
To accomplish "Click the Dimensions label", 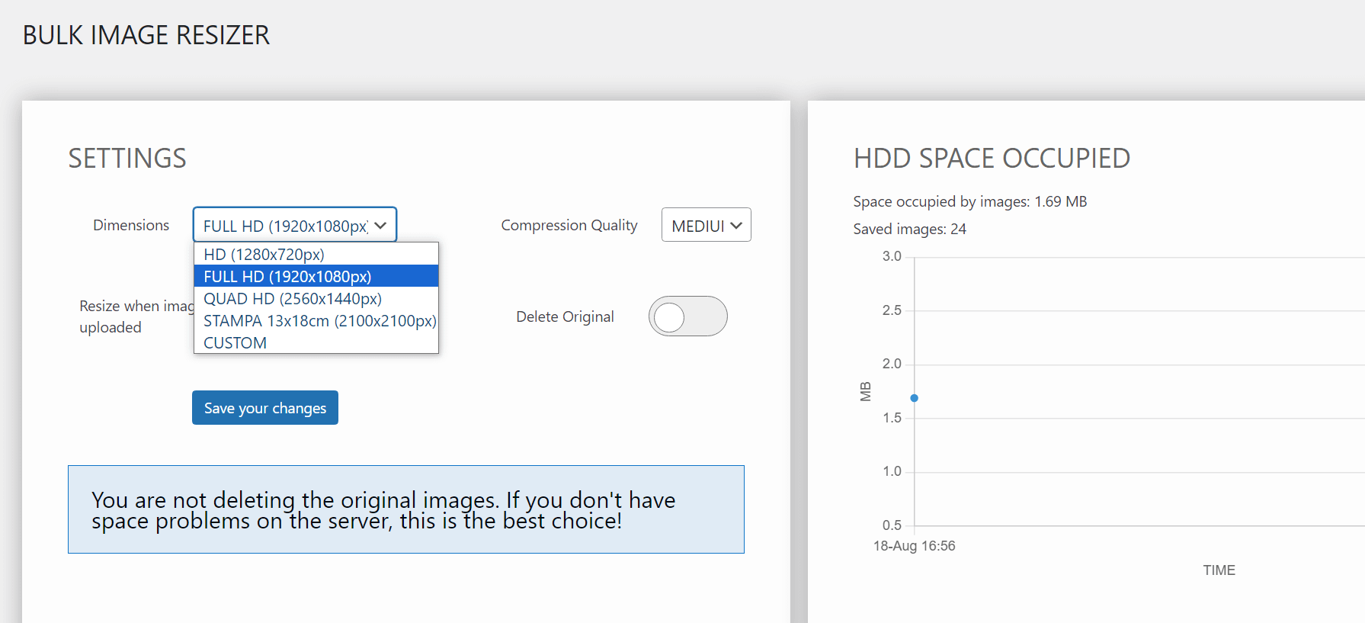I will coord(131,225).
